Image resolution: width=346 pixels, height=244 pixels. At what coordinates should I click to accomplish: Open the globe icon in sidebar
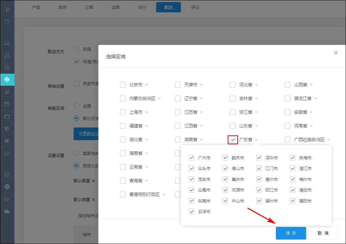pyautogui.click(x=7, y=187)
